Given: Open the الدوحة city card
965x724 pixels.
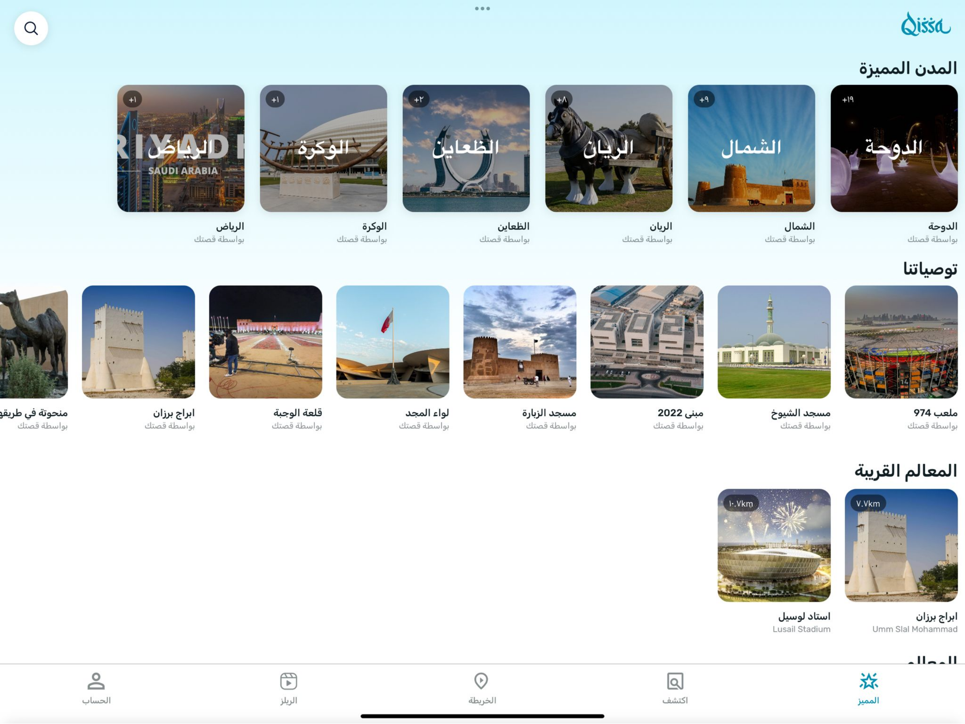Looking at the screenshot, I should point(894,148).
